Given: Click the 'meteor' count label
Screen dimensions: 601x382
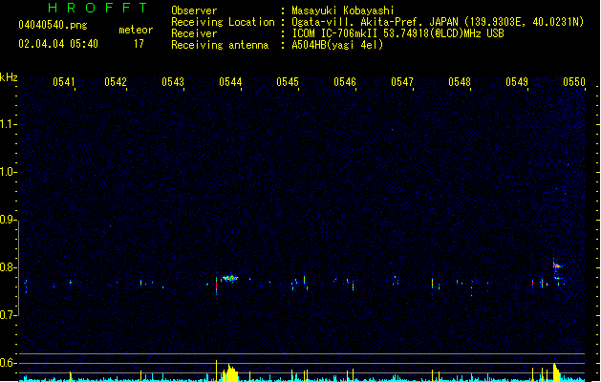Looking at the screenshot, I should [x=136, y=30].
